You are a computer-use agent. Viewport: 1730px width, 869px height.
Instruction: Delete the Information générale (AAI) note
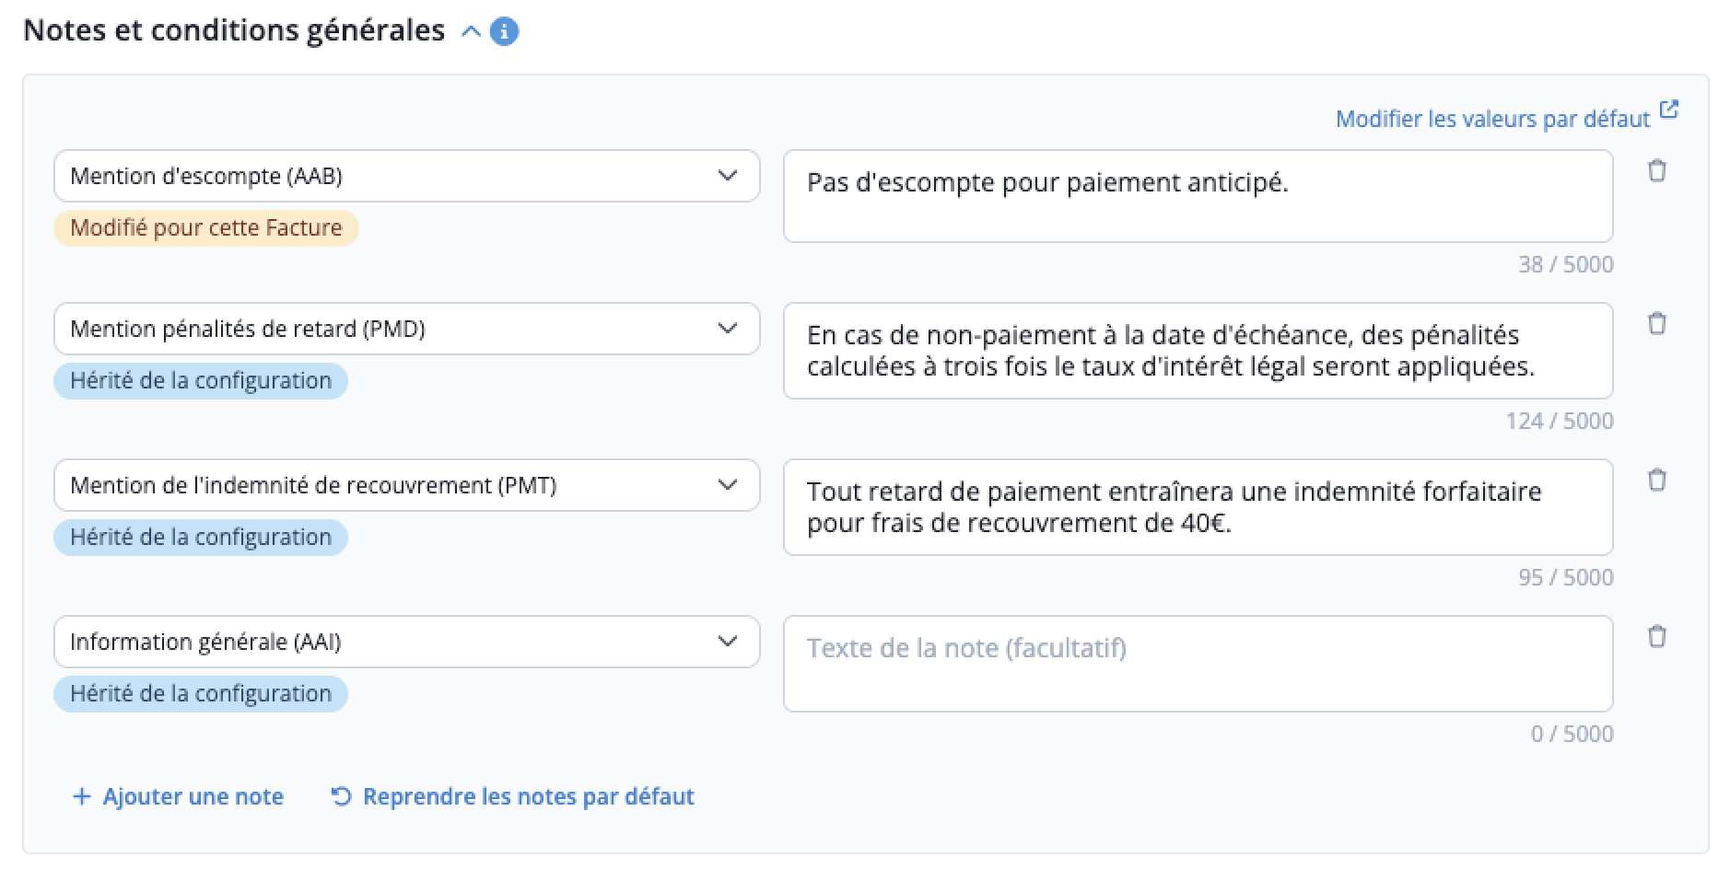point(1656,637)
